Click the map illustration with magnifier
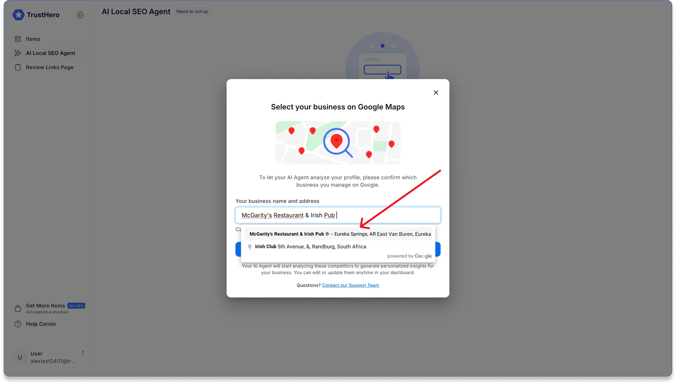 pyautogui.click(x=338, y=143)
